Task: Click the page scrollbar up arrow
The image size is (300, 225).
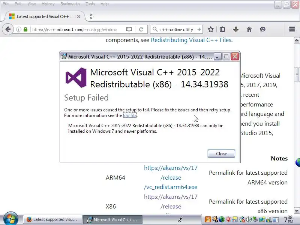Action: [297, 40]
